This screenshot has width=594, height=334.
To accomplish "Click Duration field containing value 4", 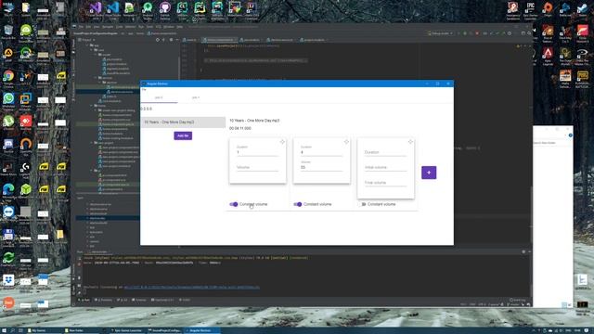I will [321, 150].
